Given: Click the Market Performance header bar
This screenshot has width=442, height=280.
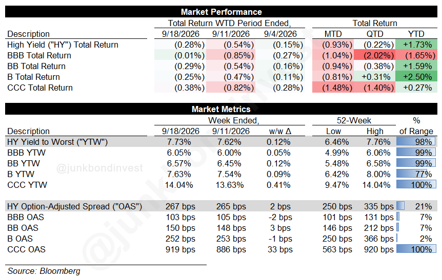Looking at the screenshot, I should (221, 12).
